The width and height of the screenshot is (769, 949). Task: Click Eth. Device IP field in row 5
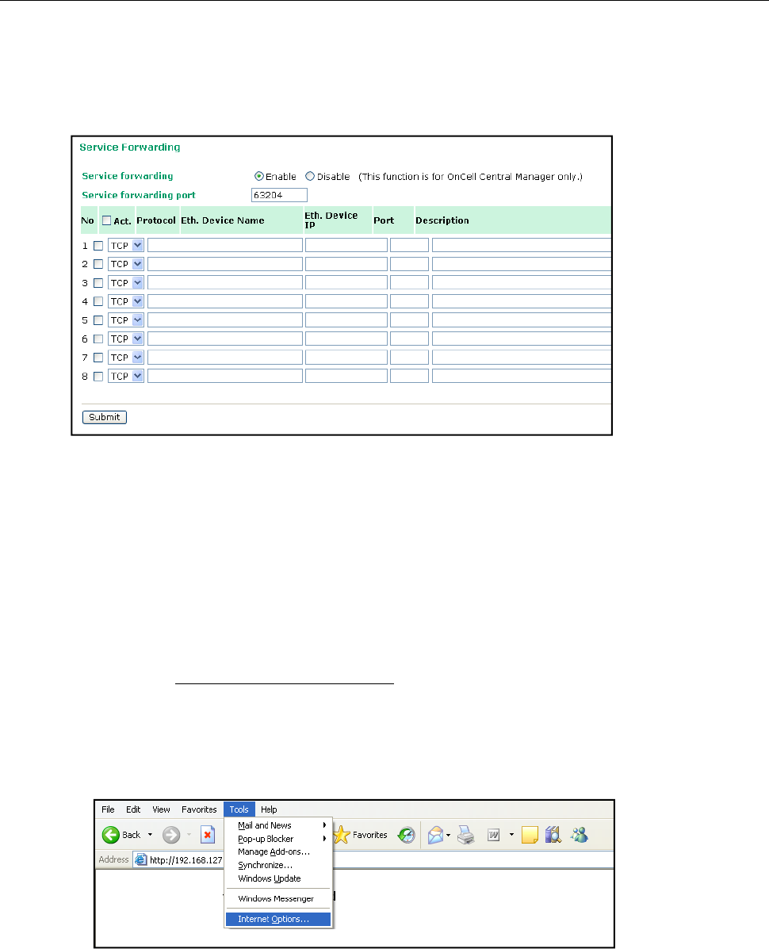(346, 320)
